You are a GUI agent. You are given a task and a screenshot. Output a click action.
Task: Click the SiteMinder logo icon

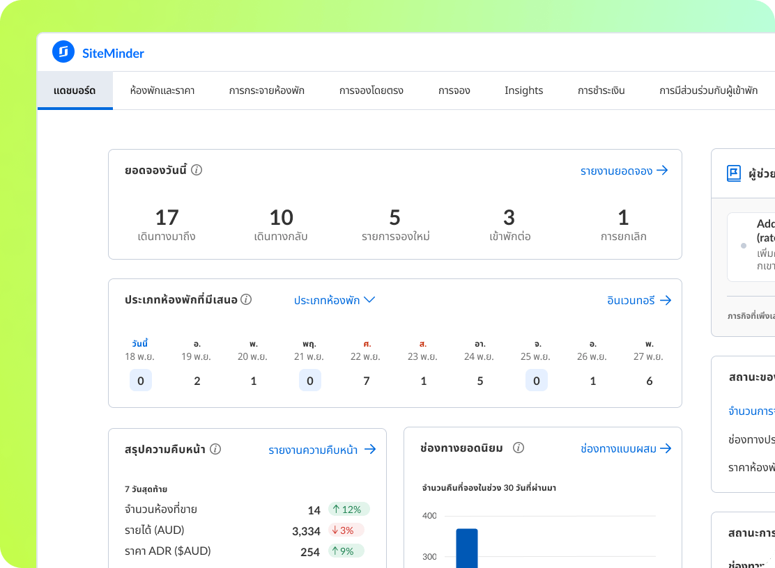point(63,52)
